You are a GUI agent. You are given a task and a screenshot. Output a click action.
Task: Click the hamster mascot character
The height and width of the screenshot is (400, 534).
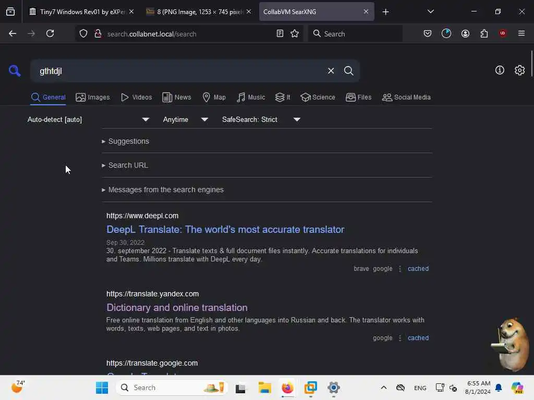pos(511,345)
